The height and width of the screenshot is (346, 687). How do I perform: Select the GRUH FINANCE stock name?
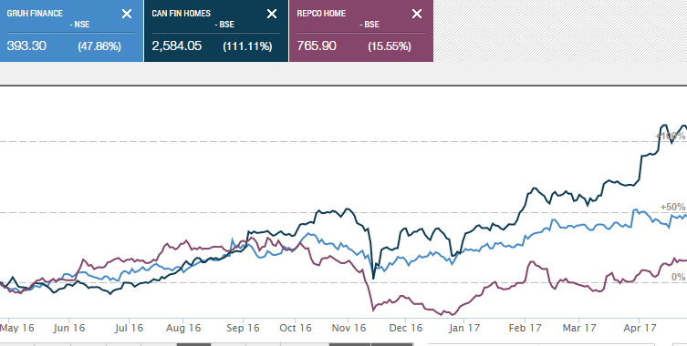coord(35,14)
